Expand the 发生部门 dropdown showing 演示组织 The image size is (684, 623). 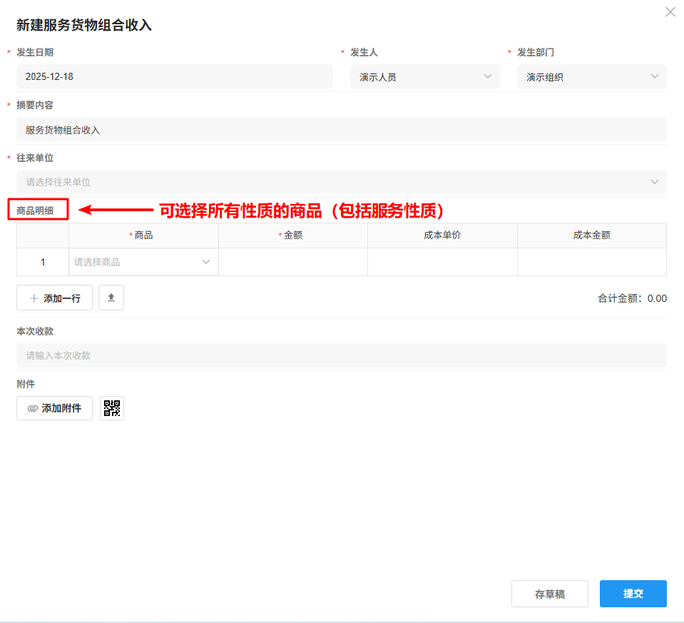pos(591,76)
